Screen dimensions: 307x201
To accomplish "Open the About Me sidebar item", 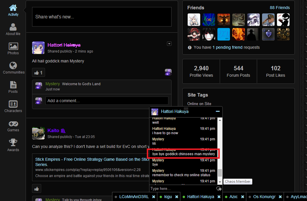I will (13, 29).
